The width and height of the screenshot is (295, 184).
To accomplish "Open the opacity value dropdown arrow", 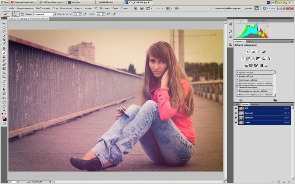I will point(80,14).
